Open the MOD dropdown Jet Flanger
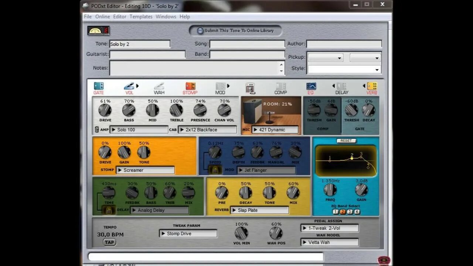This screenshot has height=266, width=473. (266, 170)
